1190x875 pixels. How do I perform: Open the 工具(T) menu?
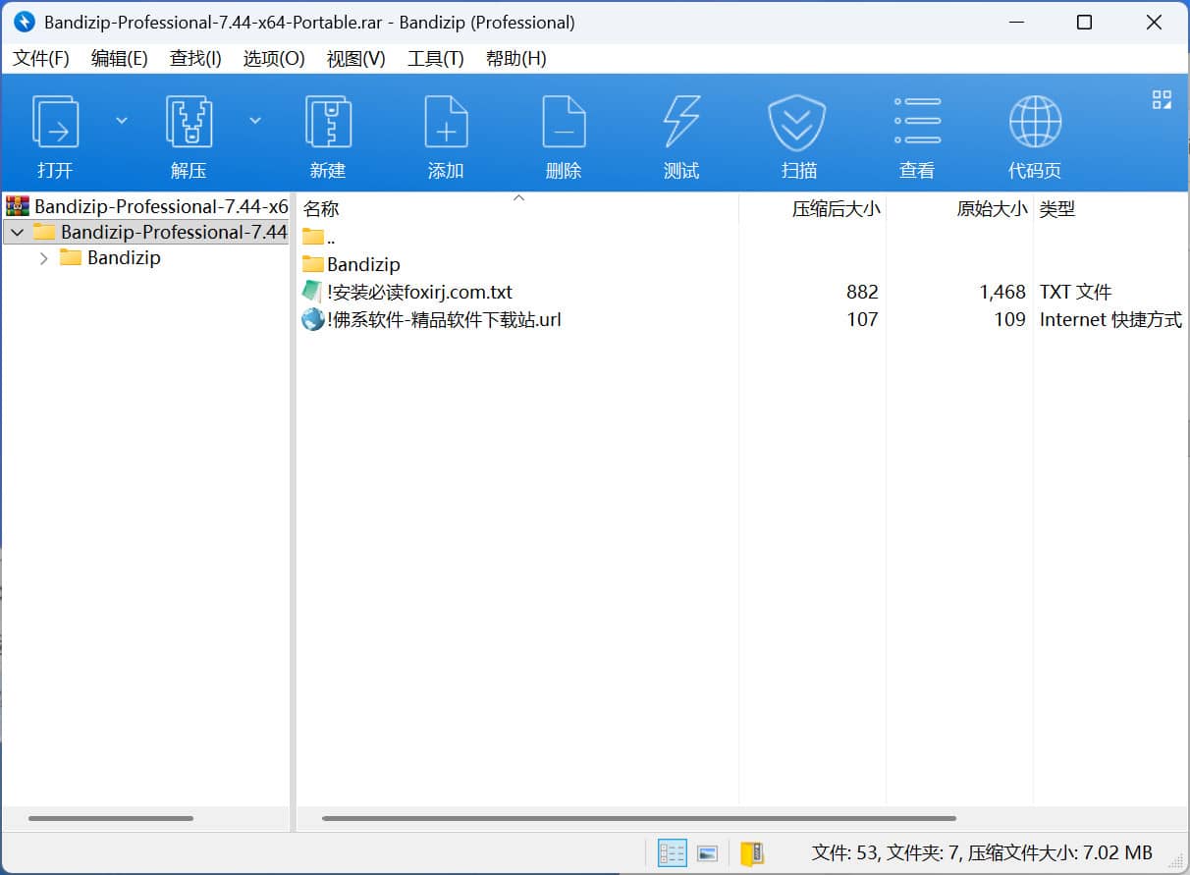(436, 58)
